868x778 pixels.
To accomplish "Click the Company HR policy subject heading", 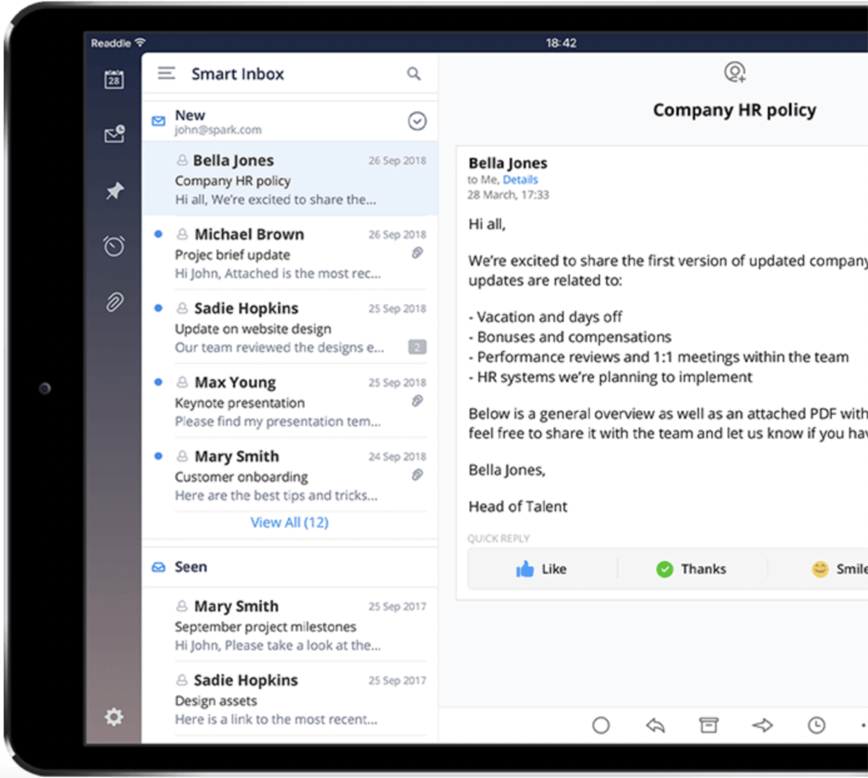I will pyautogui.click(x=734, y=109).
